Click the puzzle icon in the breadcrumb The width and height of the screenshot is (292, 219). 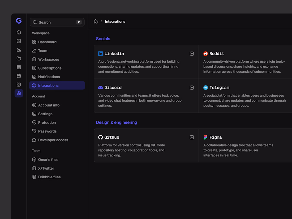tap(96, 22)
